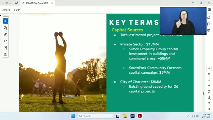Choose the Select arrow tool

[5, 21]
